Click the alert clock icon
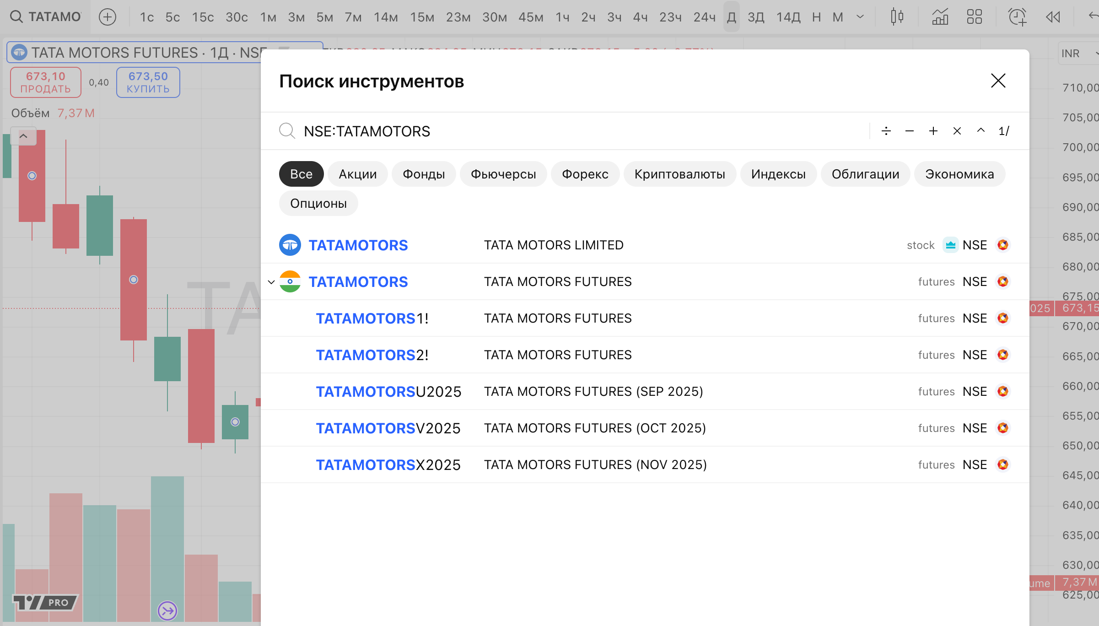This screenshot has height=626, width=1099. (x=1017, y=17)
